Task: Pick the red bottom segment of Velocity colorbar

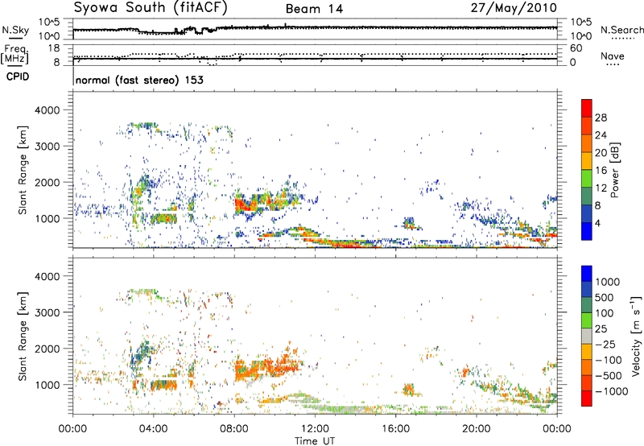Action: [587, 399]
